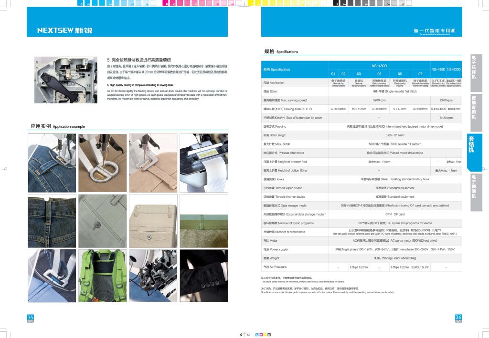Click the '15×15mm' sewing area cell

coord(359,109)
